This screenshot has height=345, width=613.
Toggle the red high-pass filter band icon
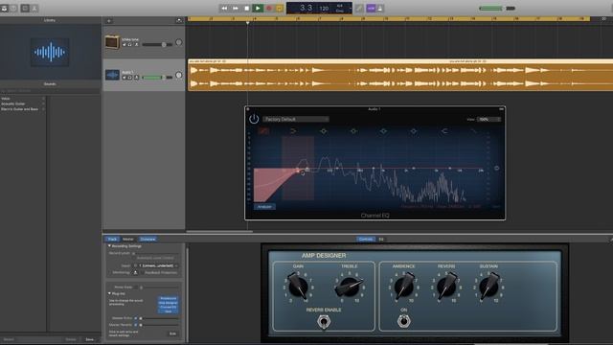tap(263, 131)
